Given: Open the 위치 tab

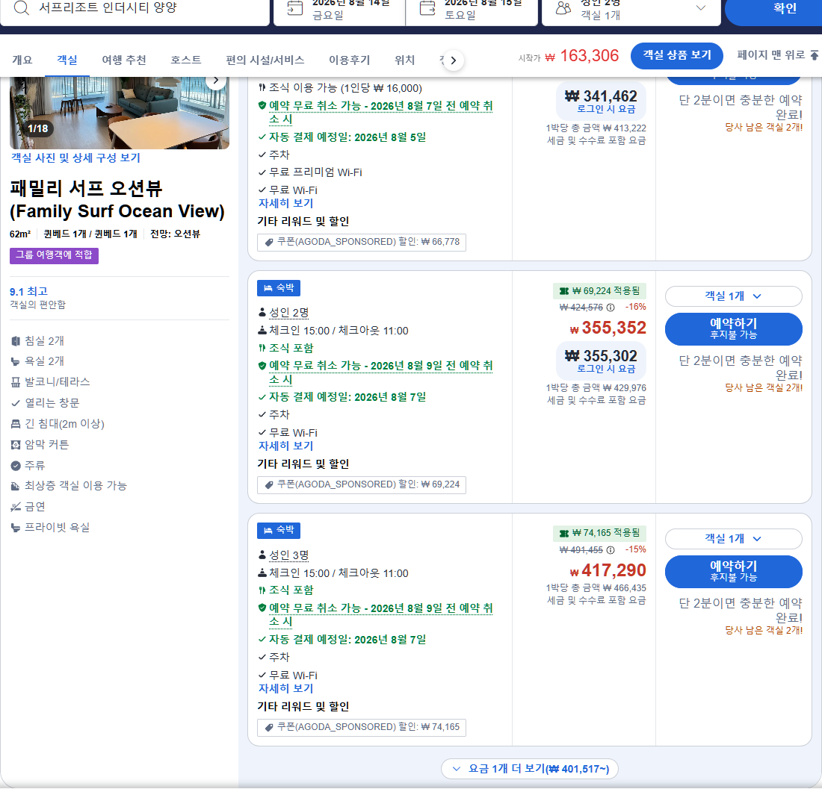Looking at the screenshot, I should pyautogui.click(x=404, y=60).
